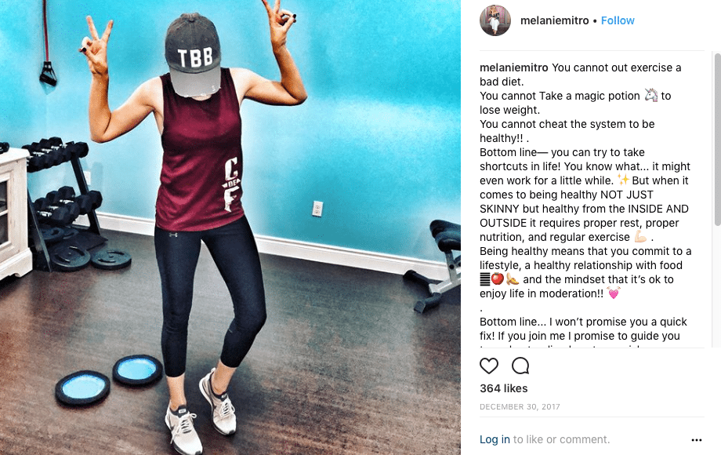Image resolution: width=721 pixels, height=455 pixels.
Task: Click the flexed bicep emoji in the caption
Action: click(x=640, y=237)
